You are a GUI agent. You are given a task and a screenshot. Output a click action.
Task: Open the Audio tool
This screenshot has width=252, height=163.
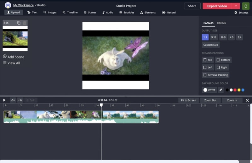pos(108,12)
